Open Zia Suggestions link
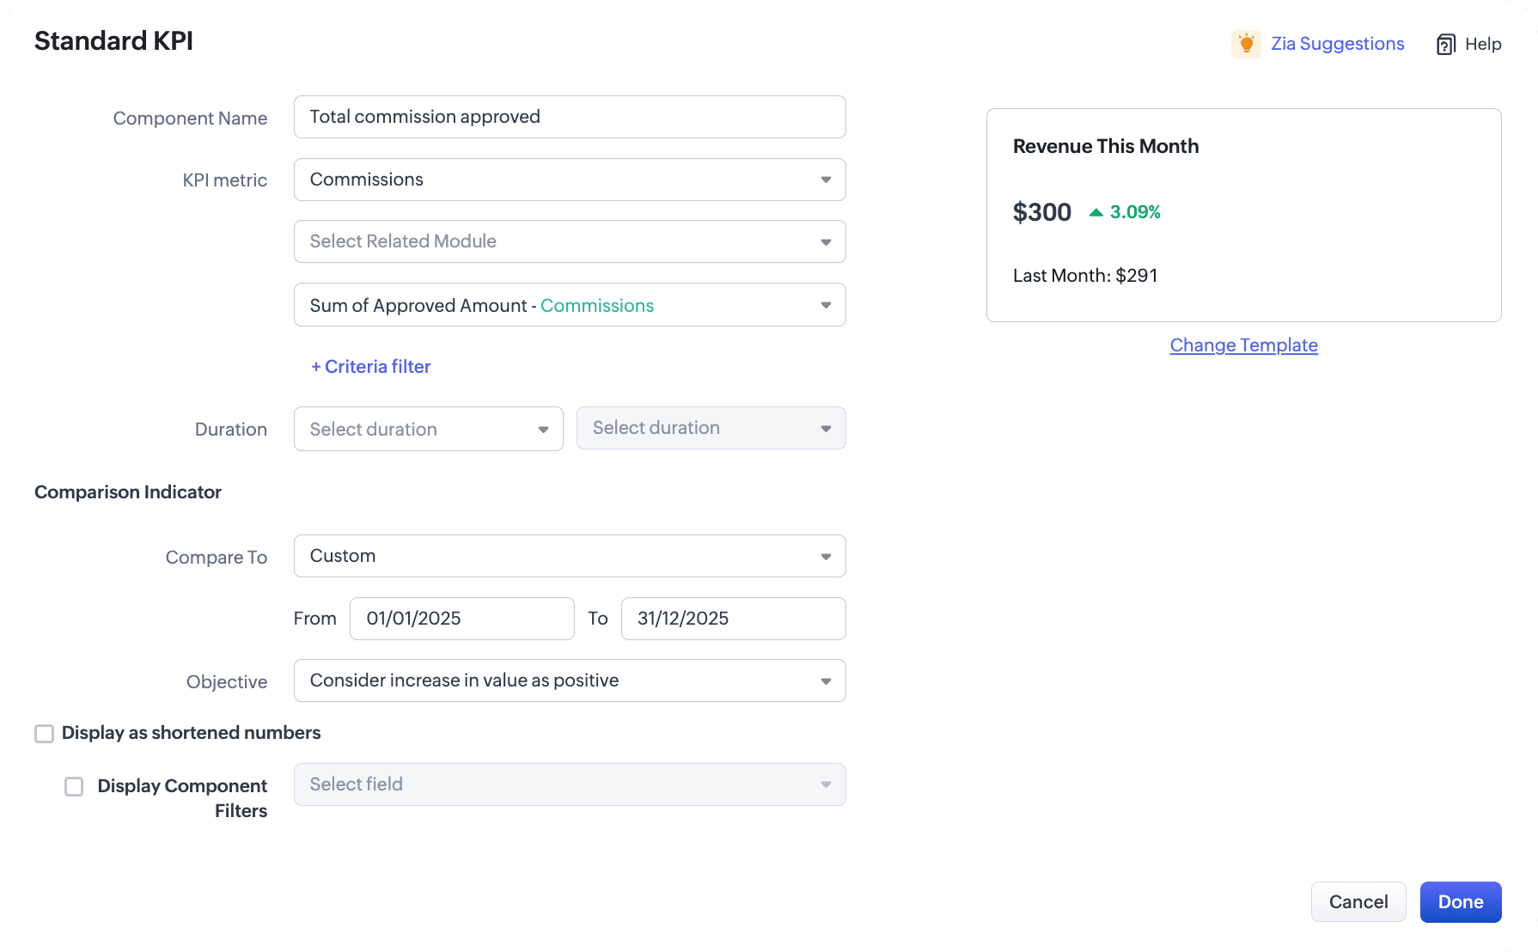Viewport: 1538px width, 952px height. pyautogui.click(x=1337, y=44)
